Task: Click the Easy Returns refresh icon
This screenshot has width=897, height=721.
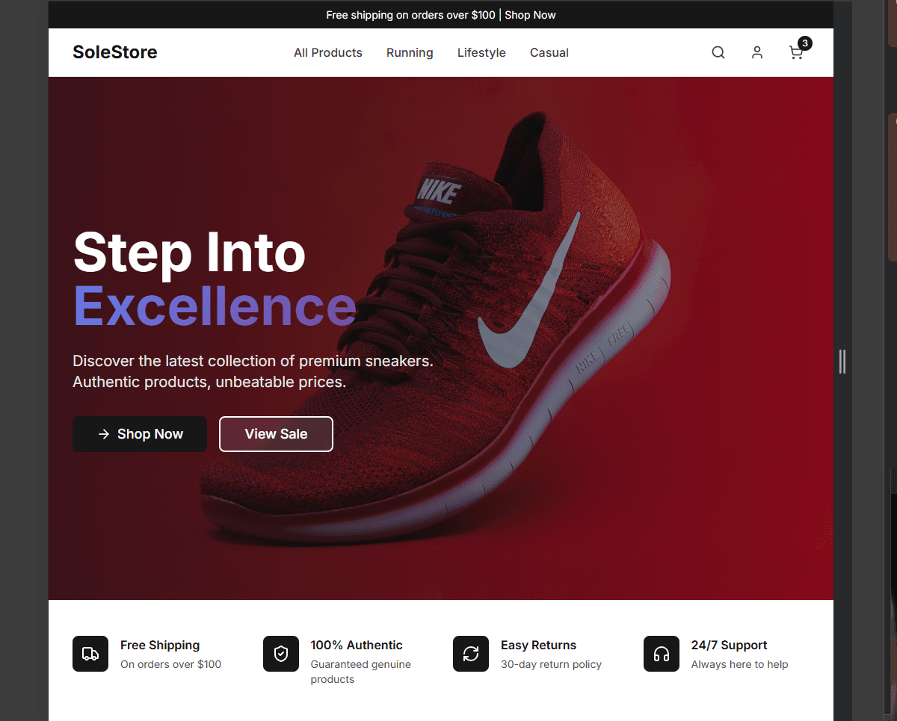Action: [471, 654]
